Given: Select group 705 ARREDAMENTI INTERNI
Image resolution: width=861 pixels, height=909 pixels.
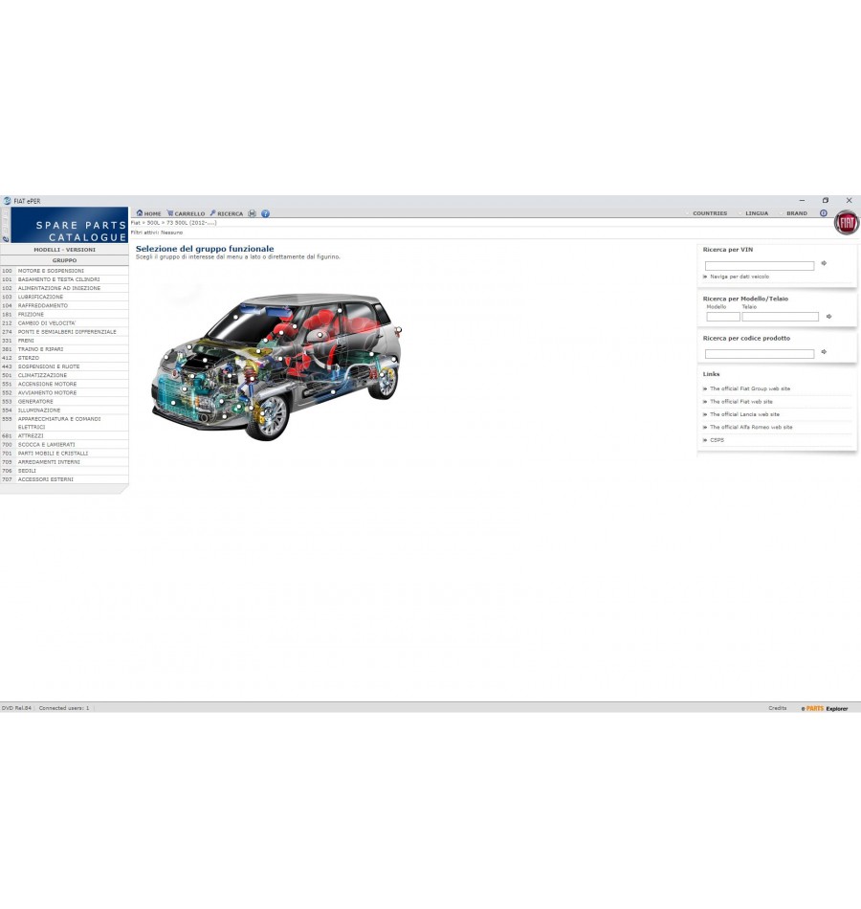Looking at the screenshot, I should [x=64, y=462].
